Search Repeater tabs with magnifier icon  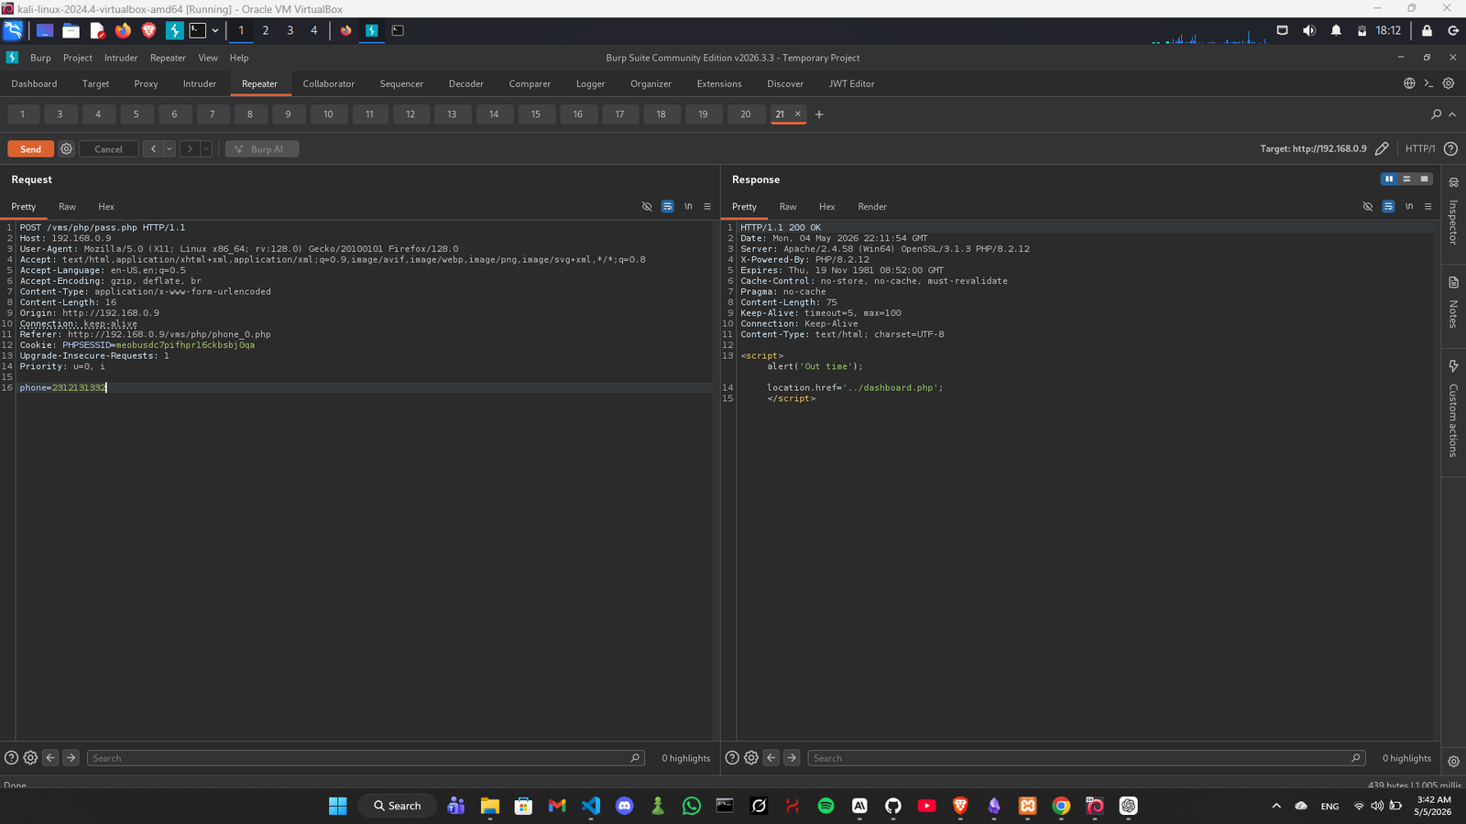1436,114
